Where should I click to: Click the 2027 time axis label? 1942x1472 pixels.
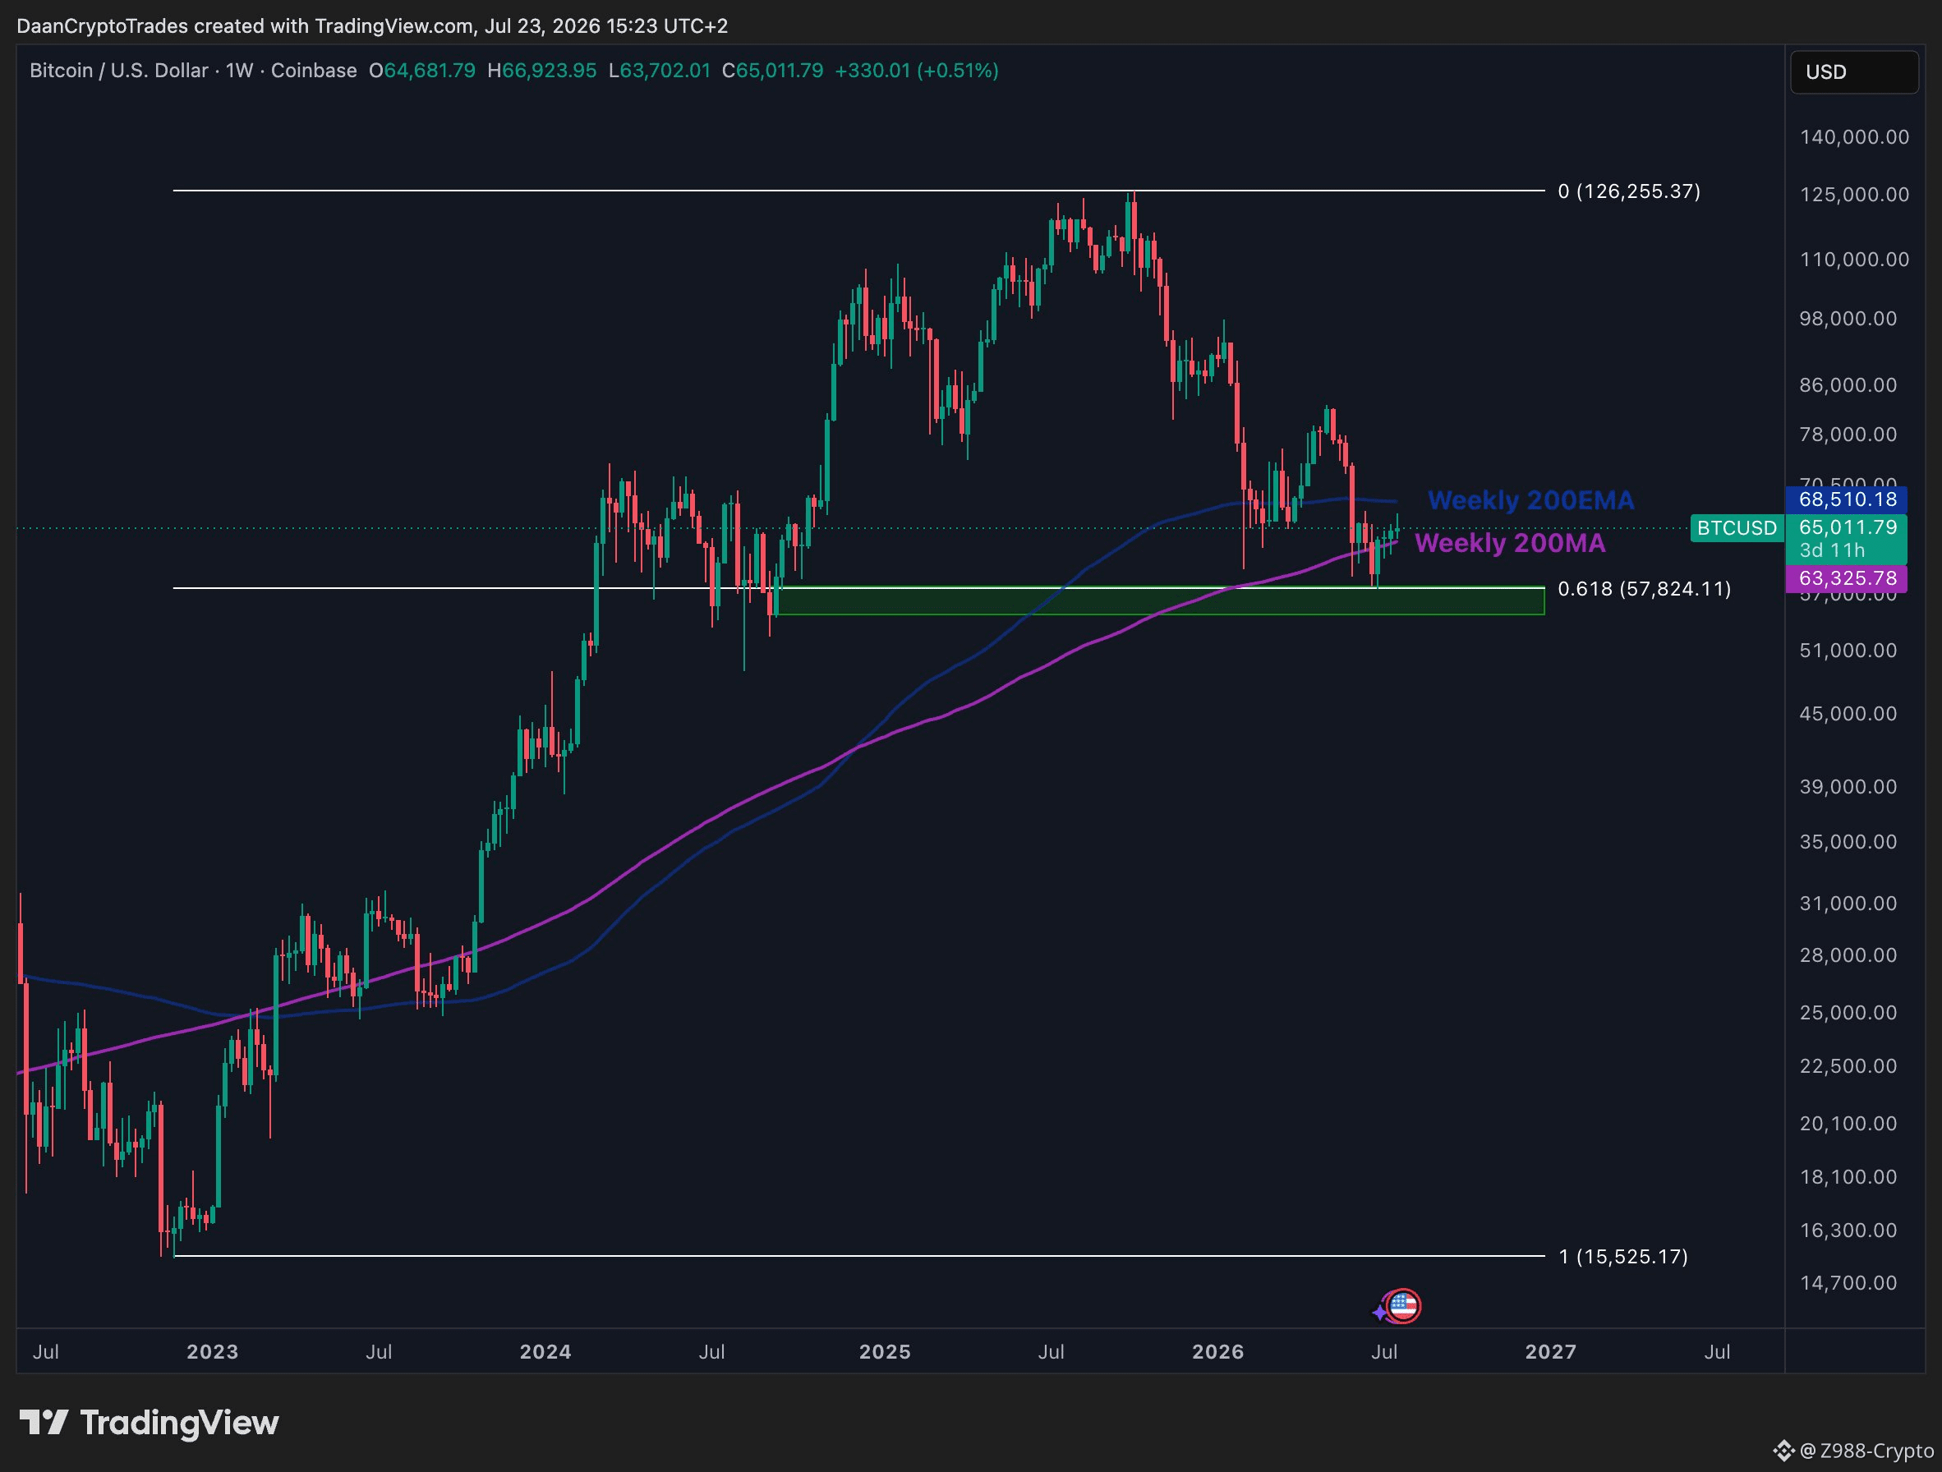click(1551, 1352)
